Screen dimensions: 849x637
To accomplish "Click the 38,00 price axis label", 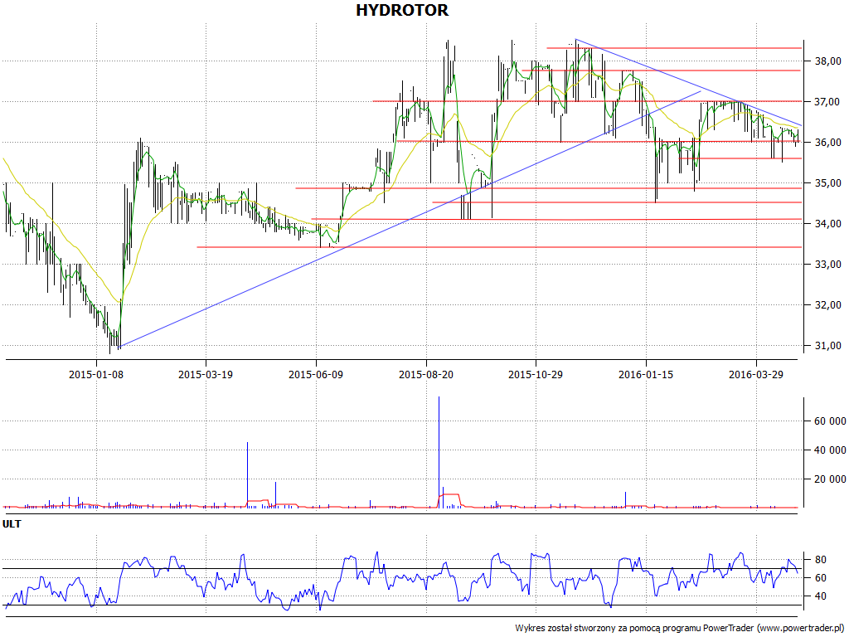I will [x=827, y=61].
